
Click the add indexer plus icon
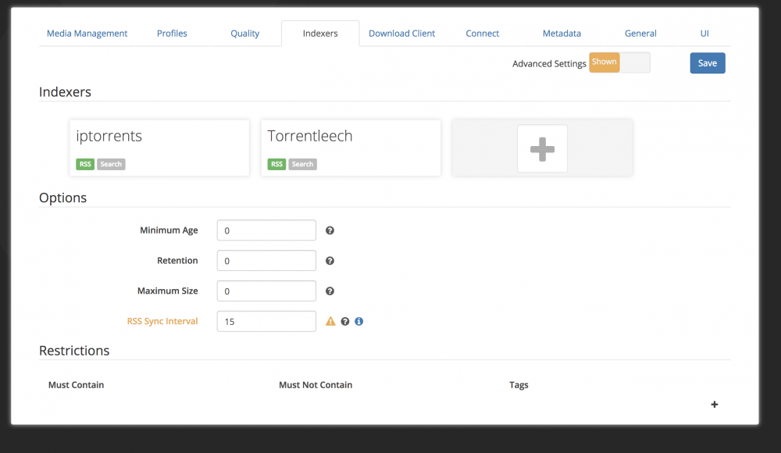(542, 148)
